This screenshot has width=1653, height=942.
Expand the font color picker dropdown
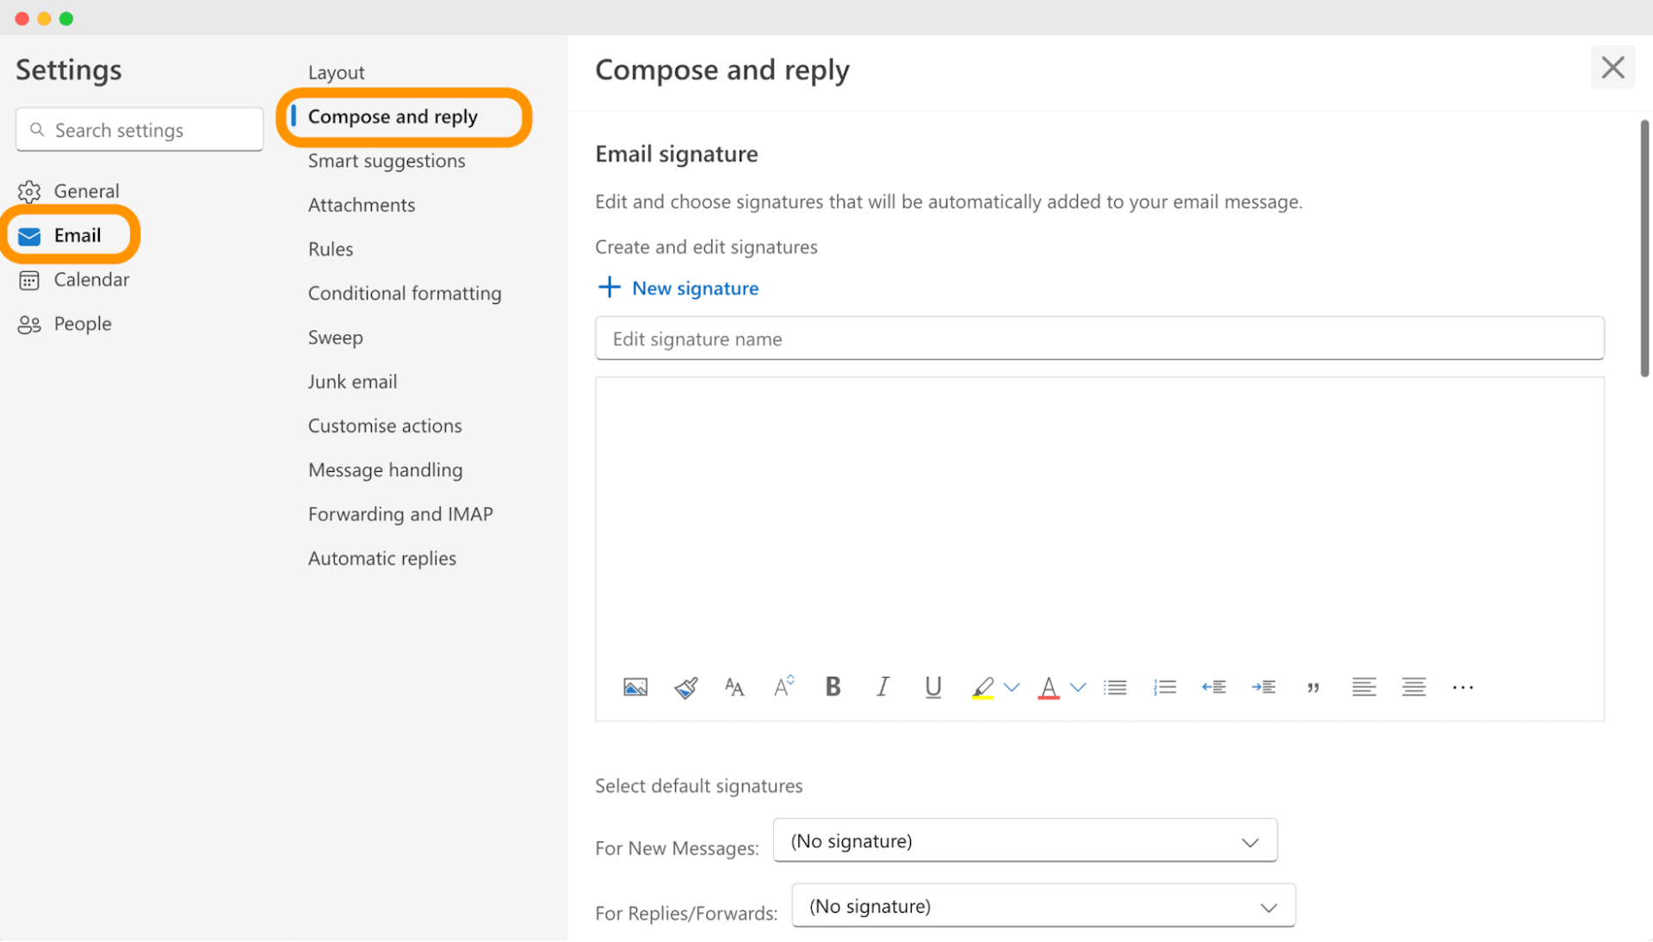1077,686
